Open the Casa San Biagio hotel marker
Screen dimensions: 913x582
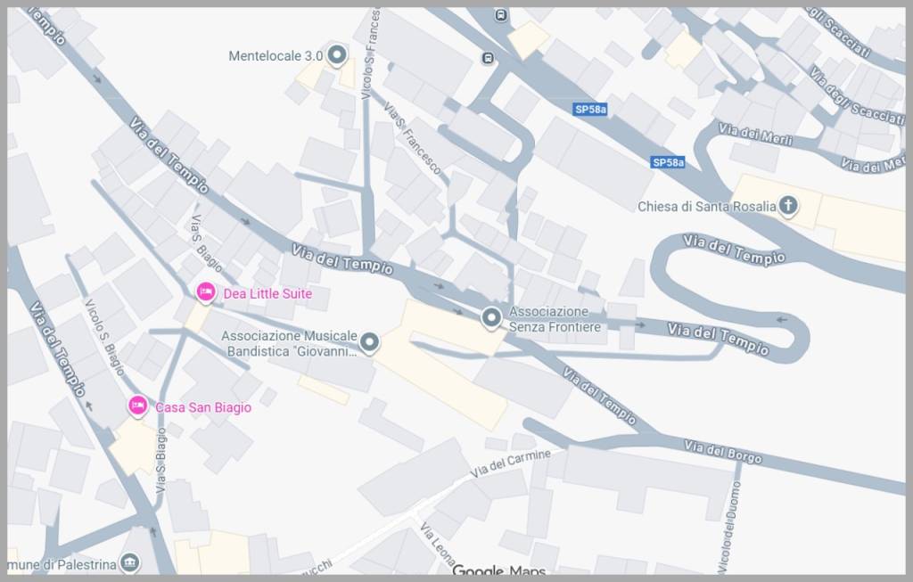click(x=138, y=406)
